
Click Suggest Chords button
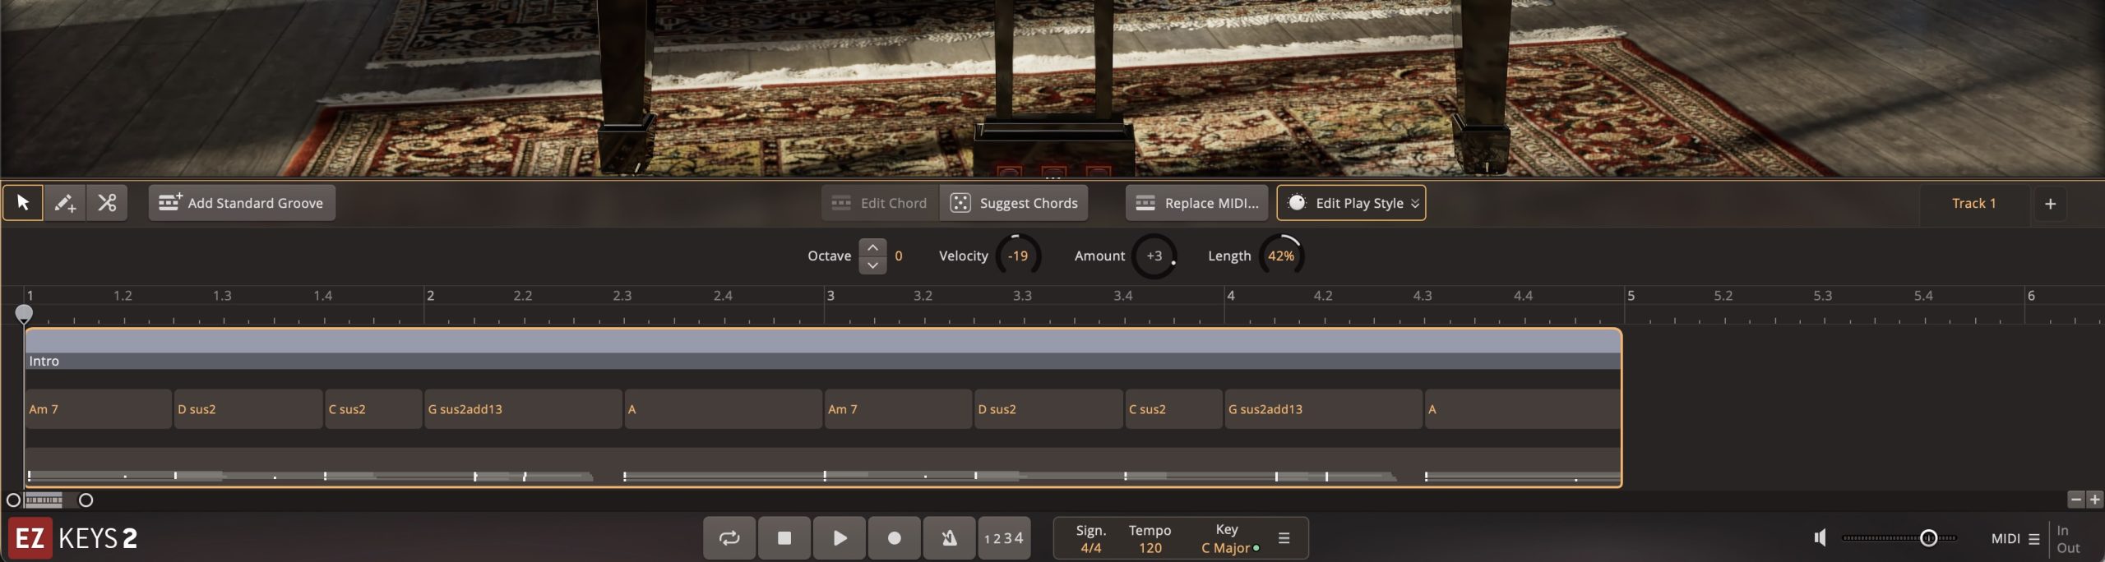(1014, 203)
